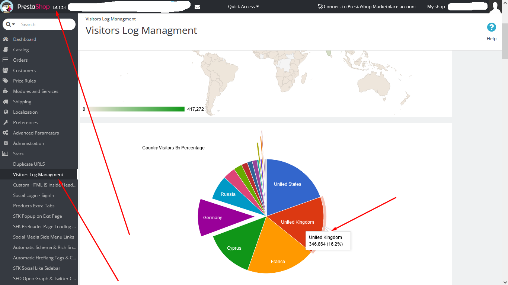The image size is (508, 285).
Task: Click the Modules puzzle piece icon
Action: coord(6,91)
